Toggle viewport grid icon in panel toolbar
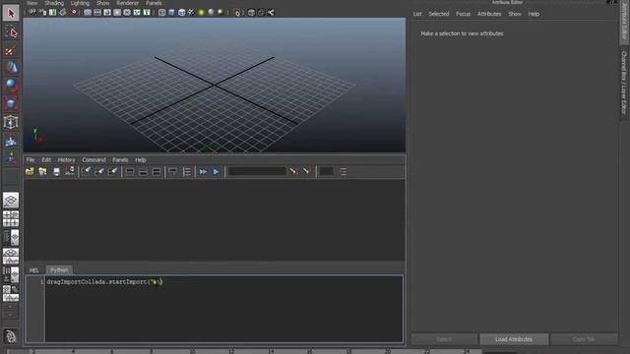Image resolution: width=630 pixels, height=354 pixels. click(88, 13)
